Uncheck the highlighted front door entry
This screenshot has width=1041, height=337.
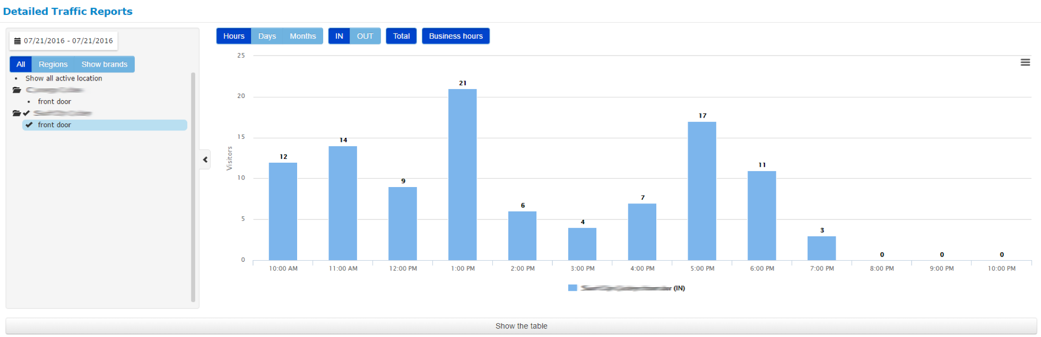[29, 125]
